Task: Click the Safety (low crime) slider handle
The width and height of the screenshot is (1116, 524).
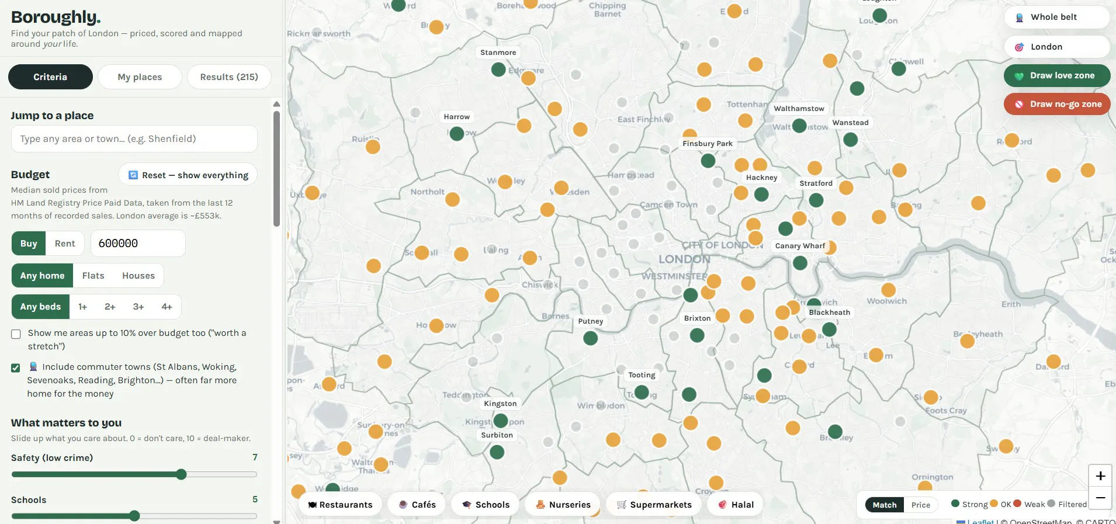Action: [x=182, y=474]
